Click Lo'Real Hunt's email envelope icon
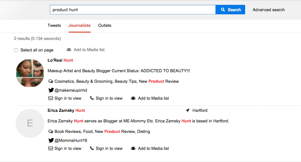 coord(51,98)
